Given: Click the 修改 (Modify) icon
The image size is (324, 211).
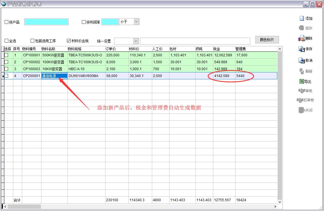Looking at the screenshot, I should tap(302, 28).
